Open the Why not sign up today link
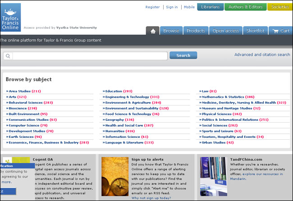Screen dimensions: 293x201 tap(151, 198)
